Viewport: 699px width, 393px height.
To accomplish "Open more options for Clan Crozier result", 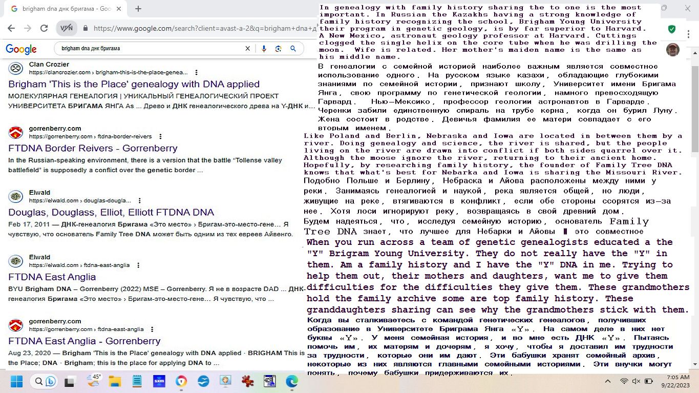I will [196, 72].
